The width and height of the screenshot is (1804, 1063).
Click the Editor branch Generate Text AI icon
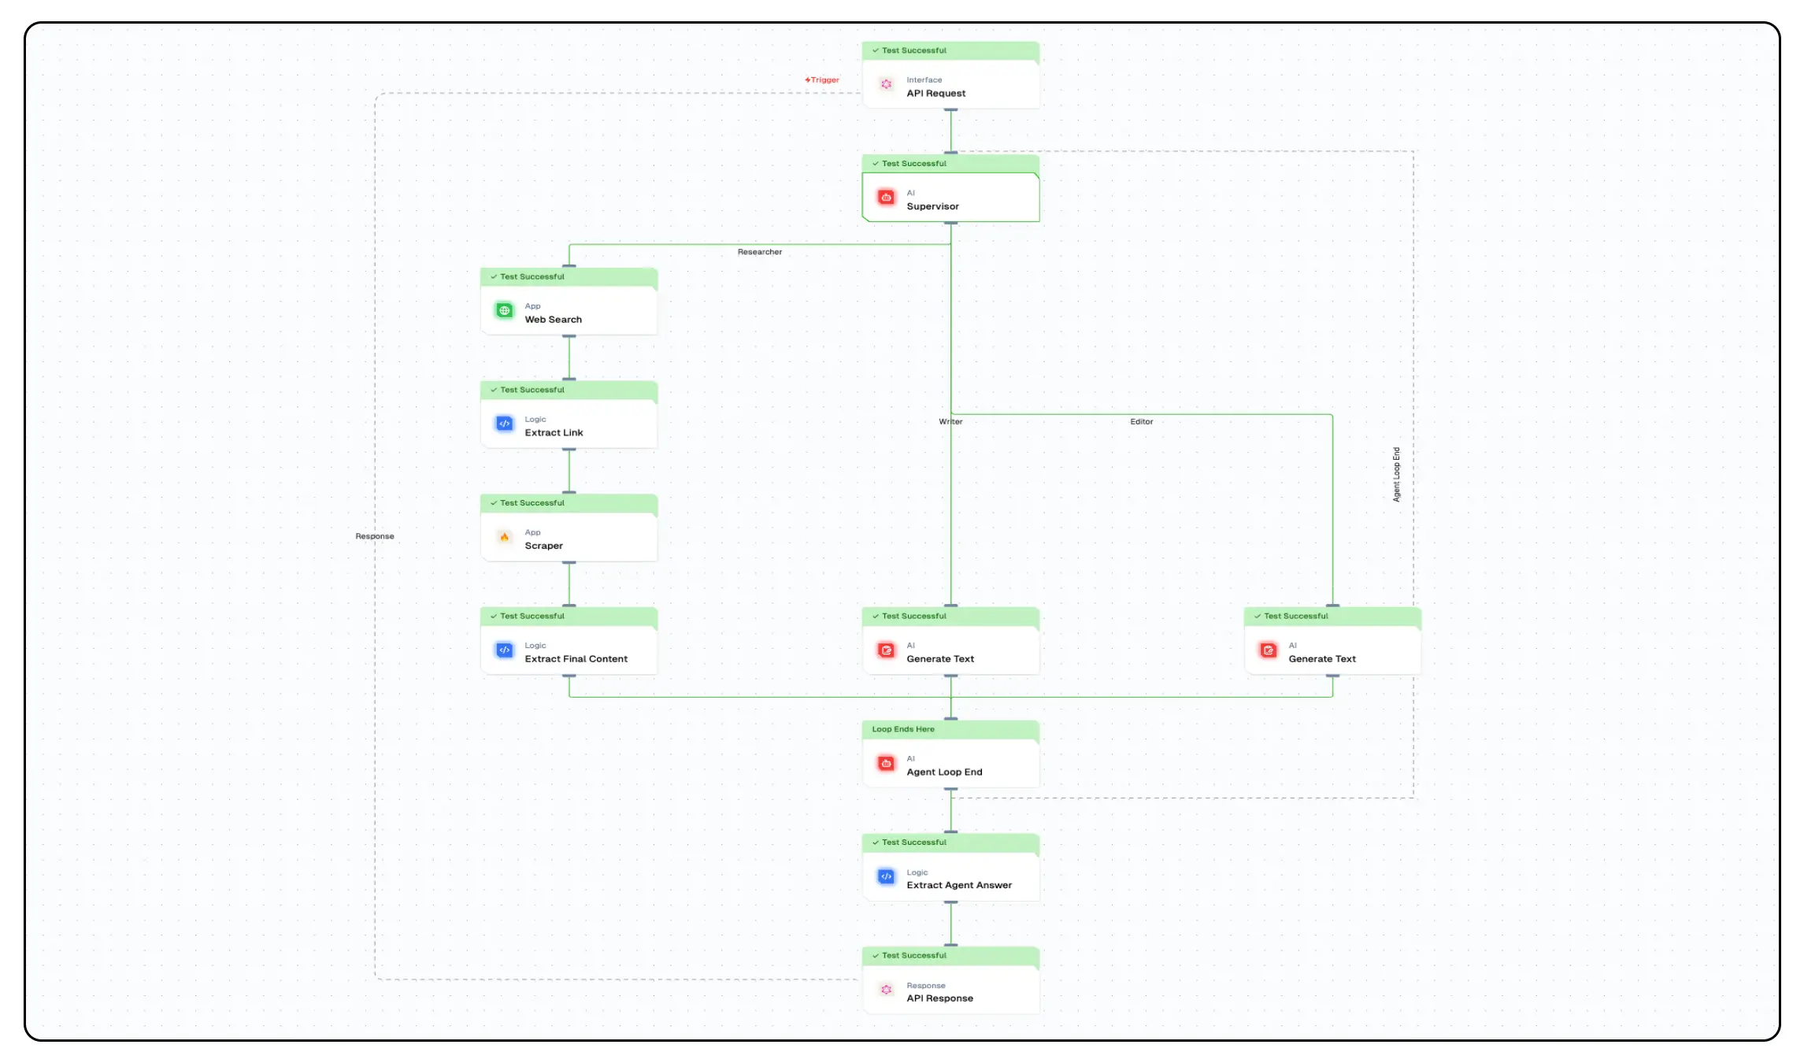[x=1269, y=650]
